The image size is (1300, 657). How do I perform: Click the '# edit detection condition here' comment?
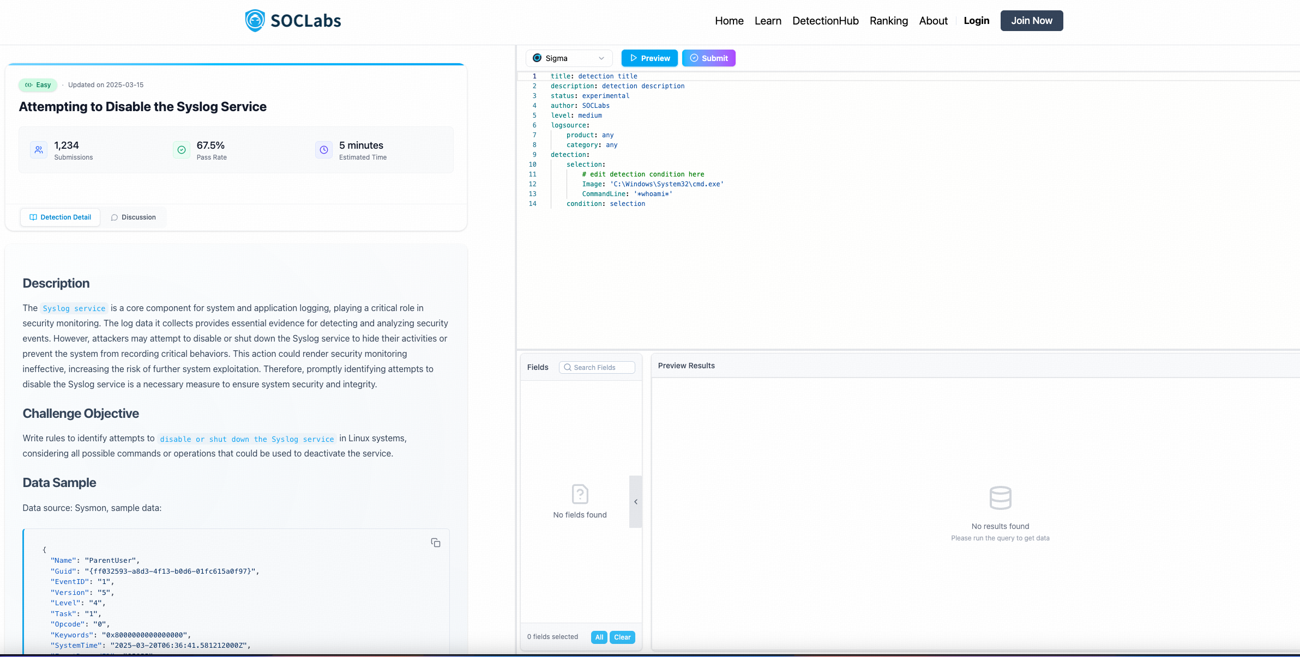coord(643,174)
